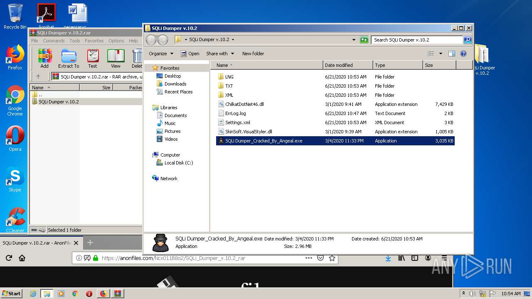
Task: Open the WinRAR Help menu
Action: tap(133, 41)
